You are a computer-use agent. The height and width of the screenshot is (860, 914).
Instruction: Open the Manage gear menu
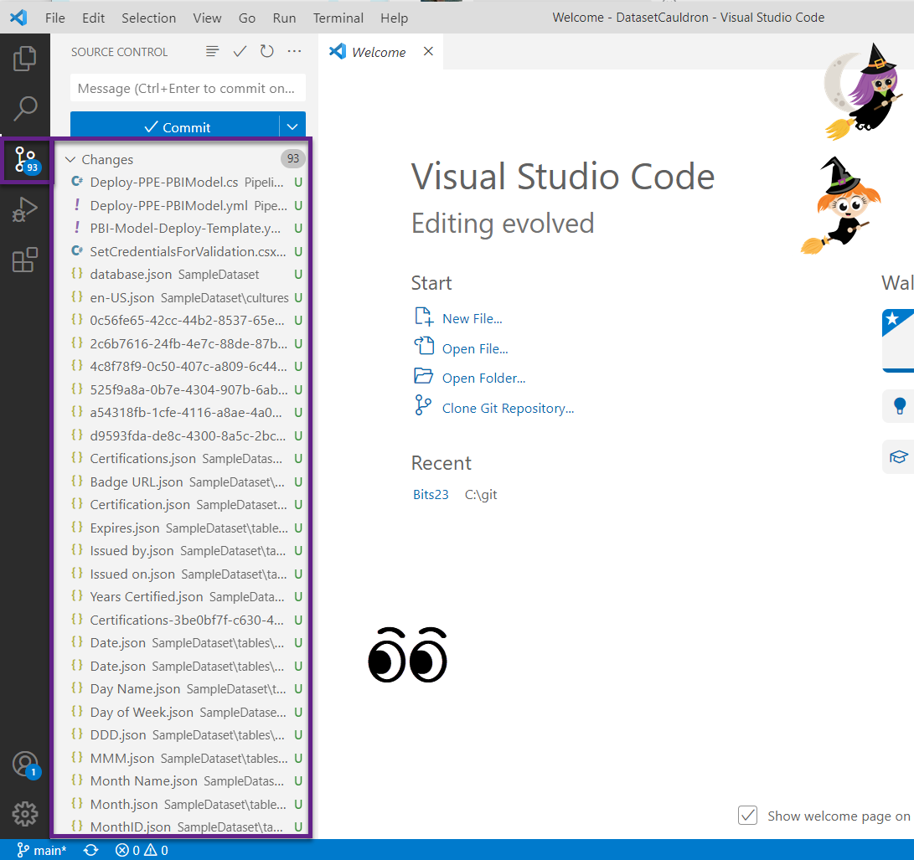click(x=25, y=813)
